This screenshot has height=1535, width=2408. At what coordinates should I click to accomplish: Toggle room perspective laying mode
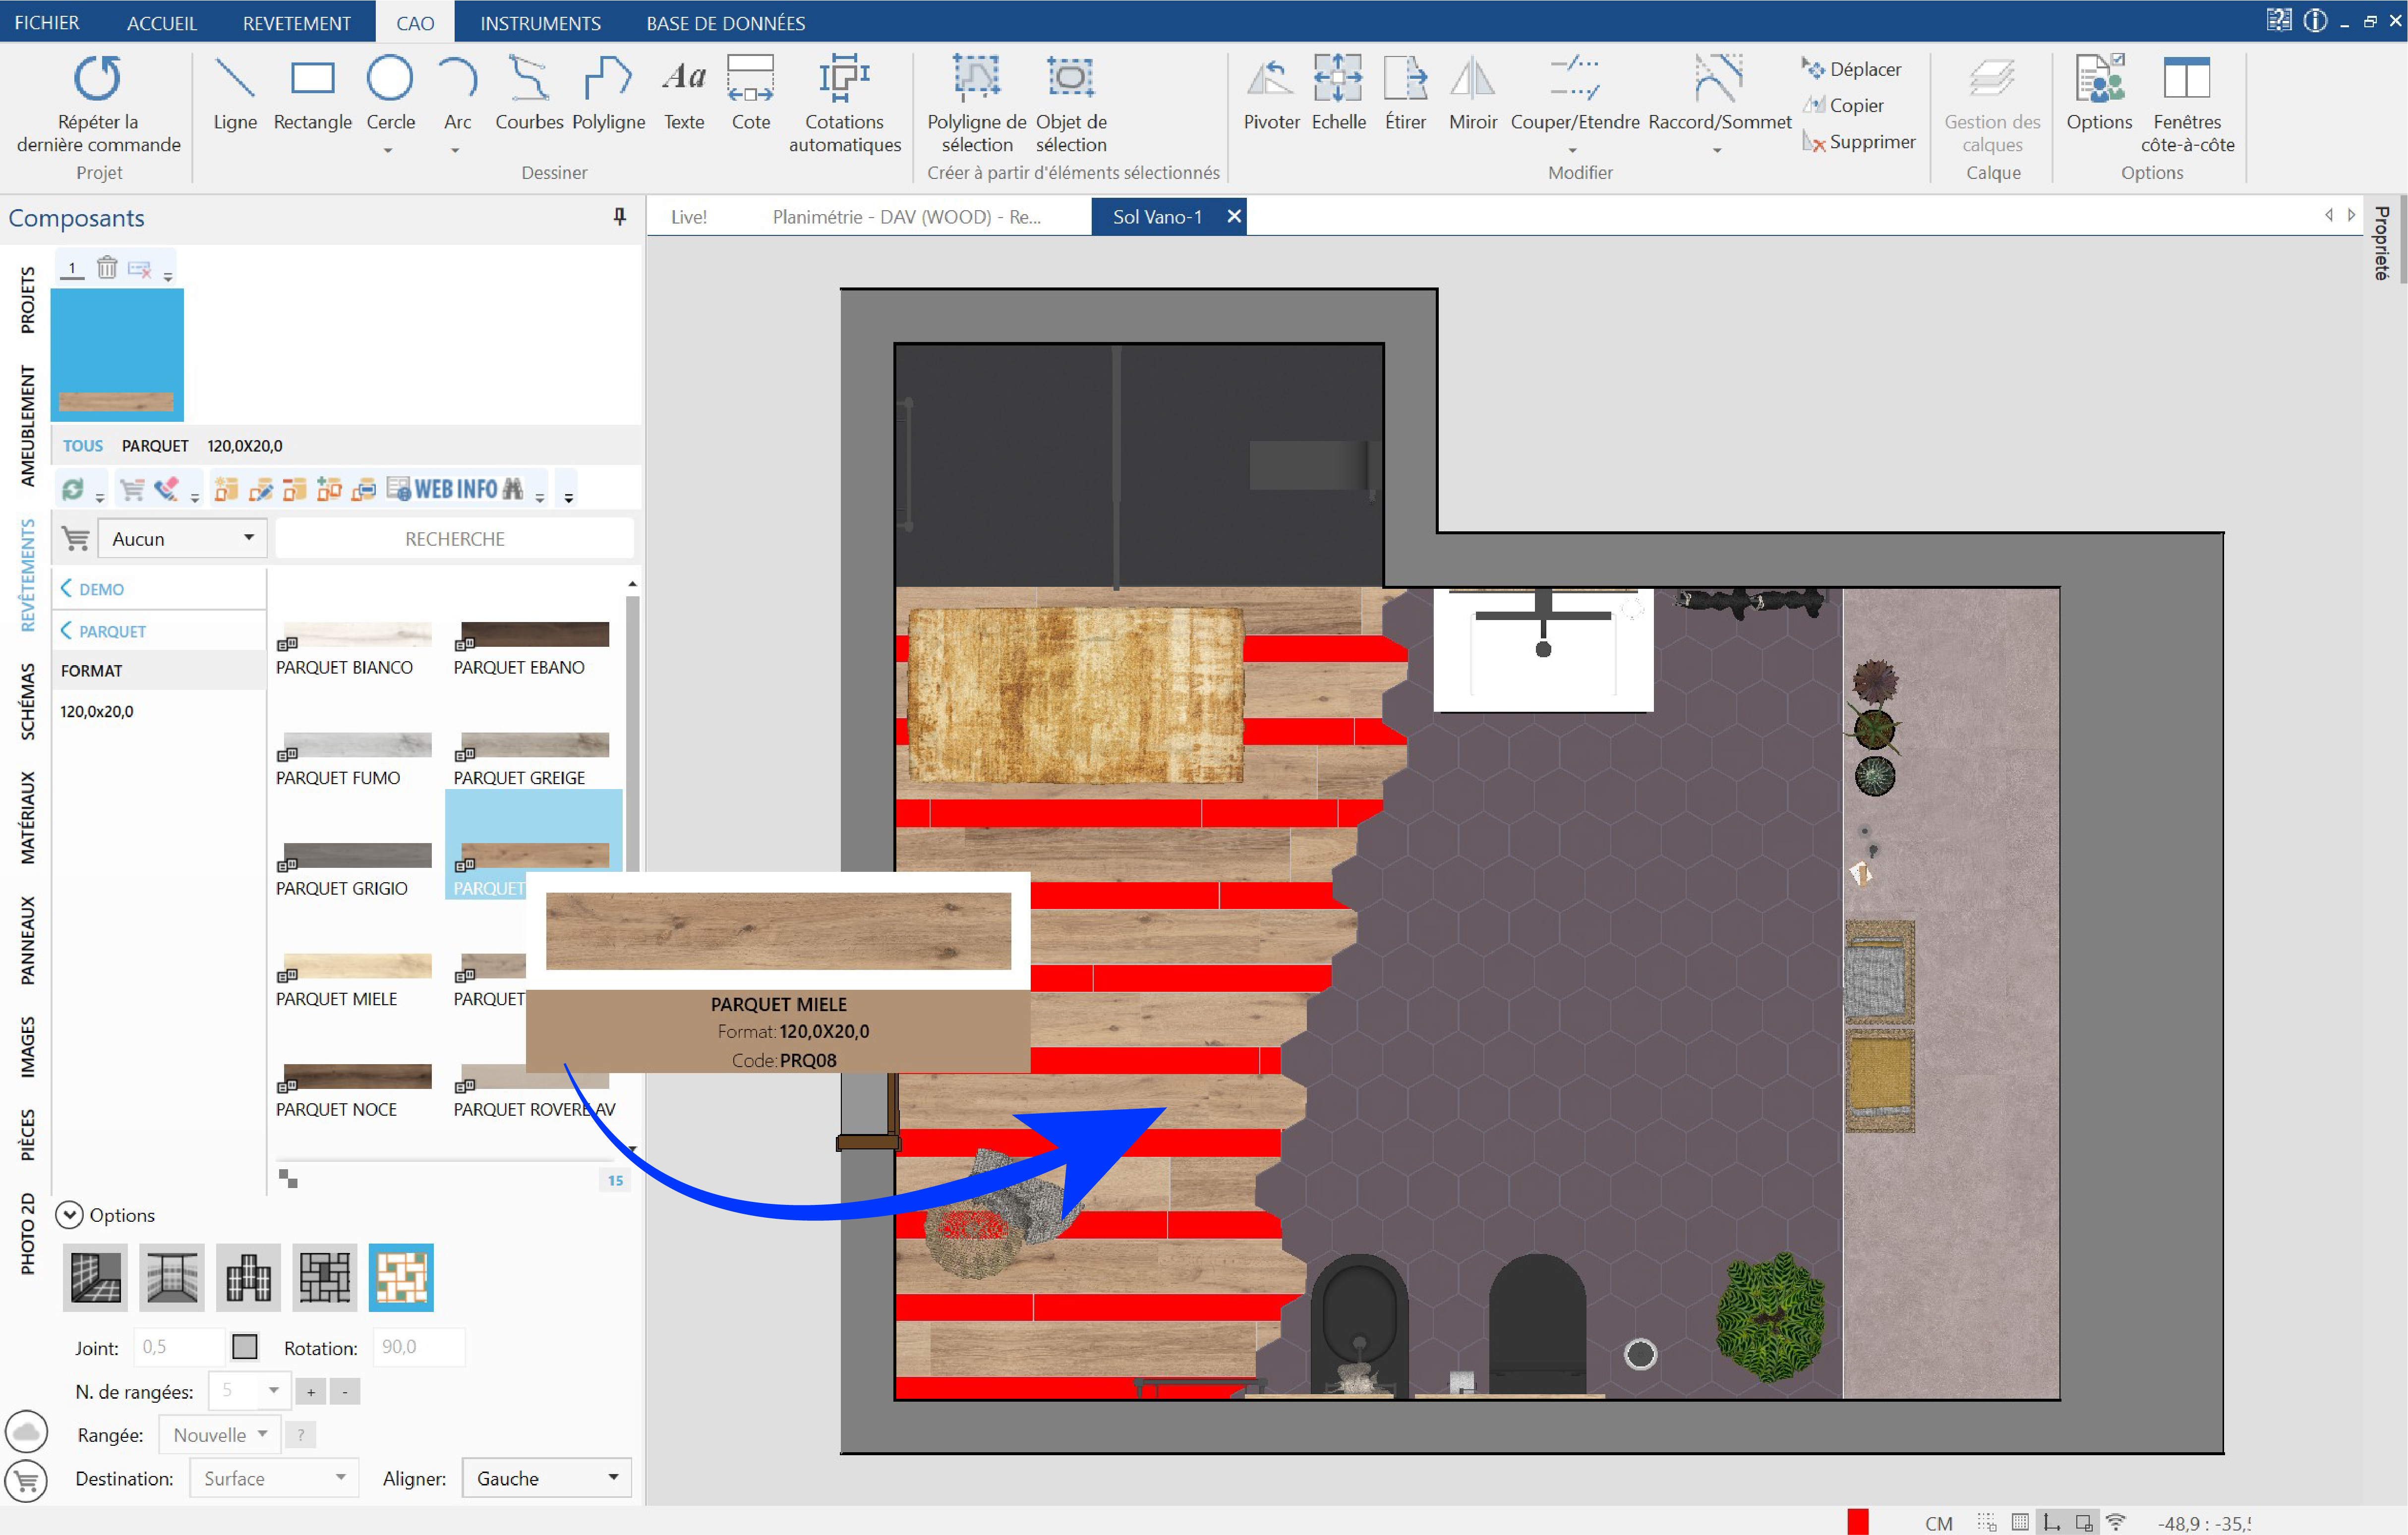point(172,1277)
